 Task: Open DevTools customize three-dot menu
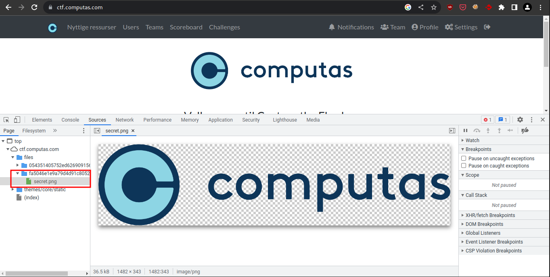pyautogui.click(x=532, y=120)
